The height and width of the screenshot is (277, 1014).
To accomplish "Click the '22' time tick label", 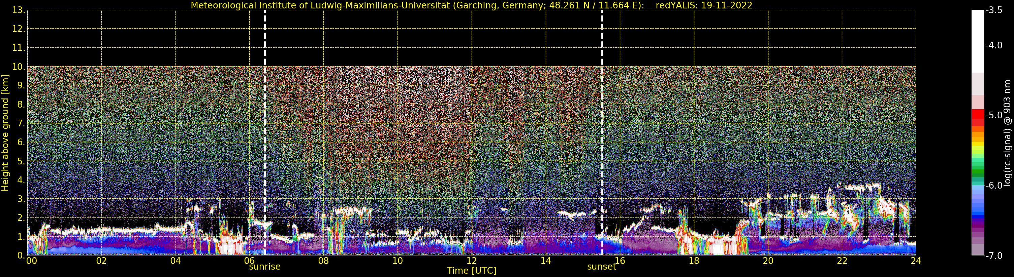I will [842, 261].
